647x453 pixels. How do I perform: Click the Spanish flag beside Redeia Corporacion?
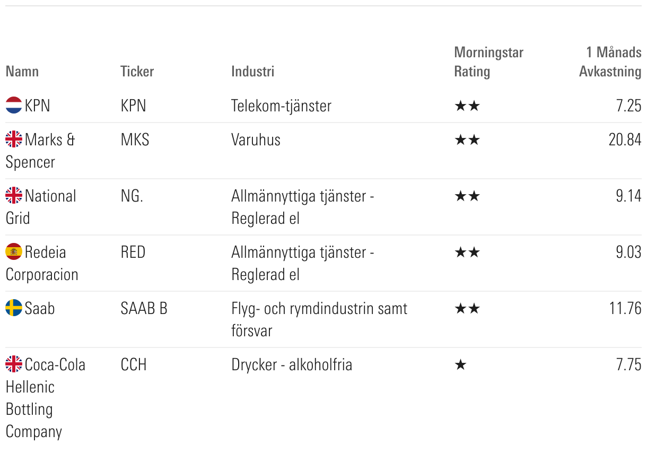pos(14,251)
